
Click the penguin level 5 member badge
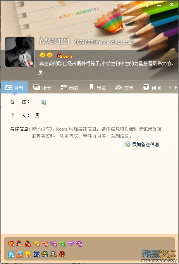click(x=28, y=243)
